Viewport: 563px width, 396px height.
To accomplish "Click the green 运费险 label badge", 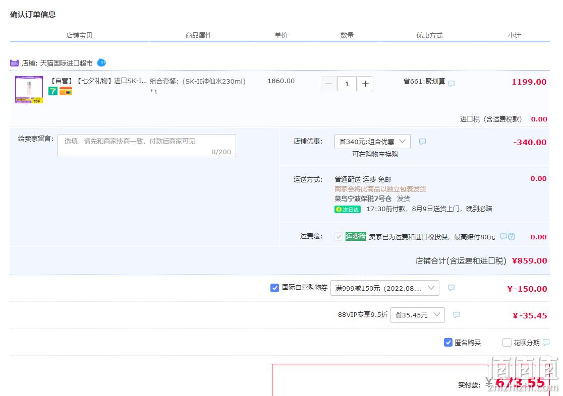I will click(356, 236).
